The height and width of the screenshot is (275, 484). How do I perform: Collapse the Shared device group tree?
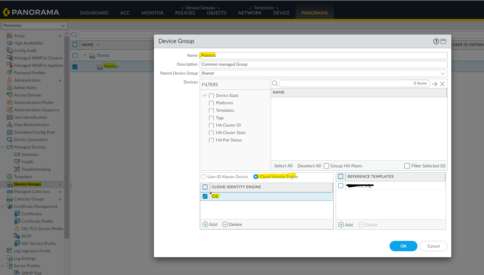(x=84, y=55)
